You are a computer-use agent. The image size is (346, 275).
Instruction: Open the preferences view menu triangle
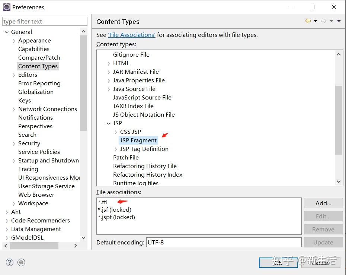339,21
